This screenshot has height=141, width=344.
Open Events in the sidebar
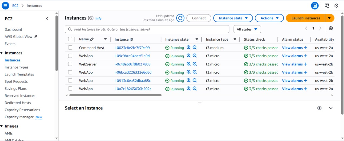10,44
